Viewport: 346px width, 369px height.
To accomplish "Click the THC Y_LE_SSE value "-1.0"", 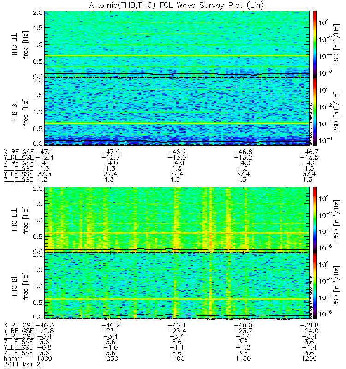I will pyautogui.click(x=111, y=347).
